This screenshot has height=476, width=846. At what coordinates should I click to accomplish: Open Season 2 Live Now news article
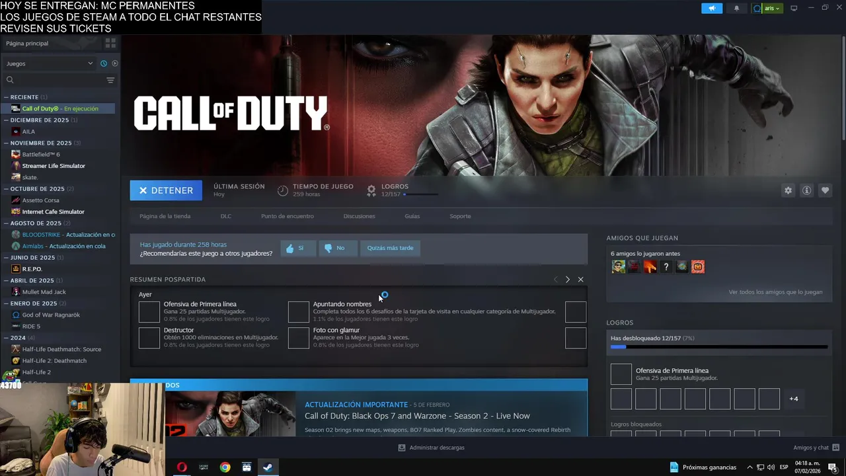[x=417, y=416]
